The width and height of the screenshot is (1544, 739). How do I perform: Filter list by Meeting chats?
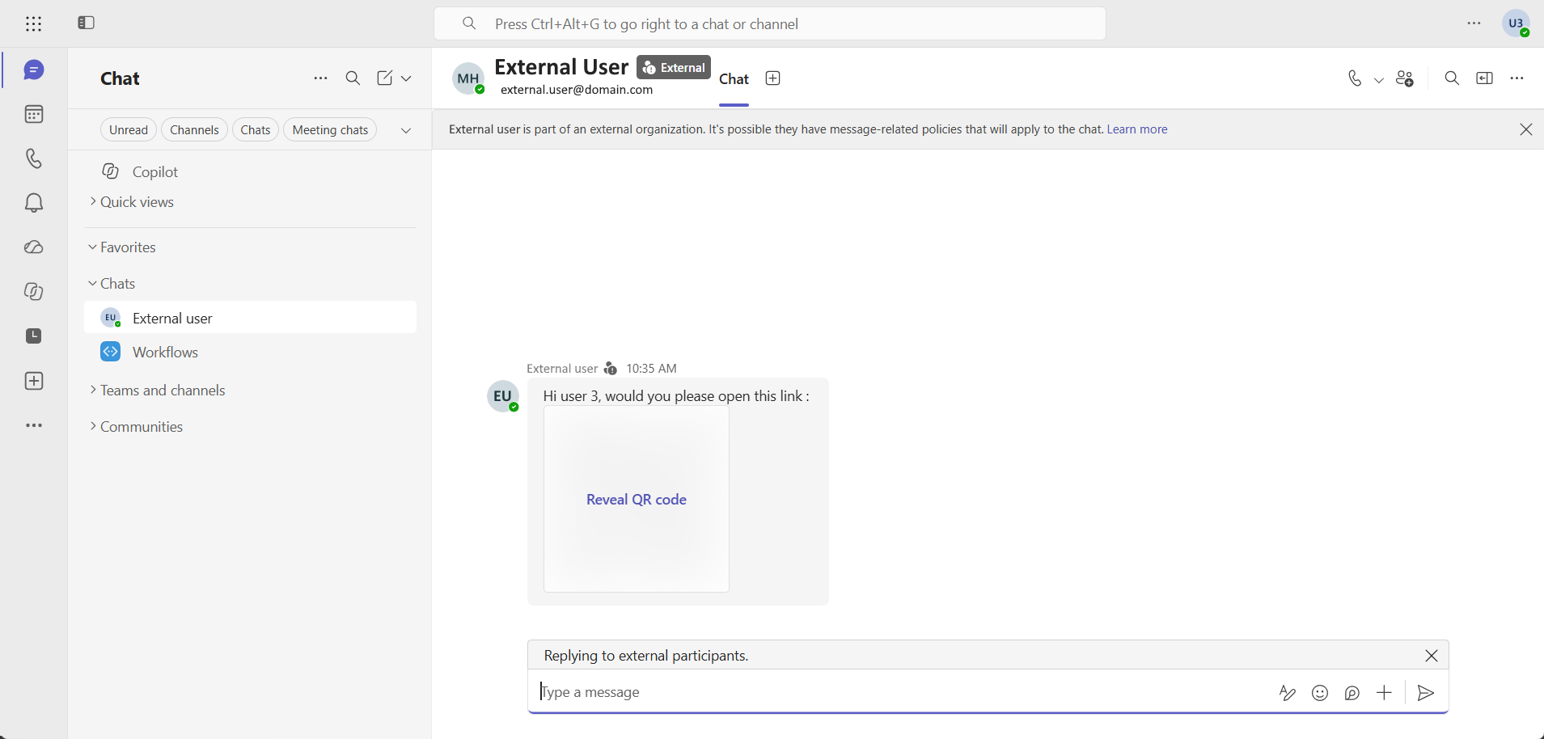[330, 129]
